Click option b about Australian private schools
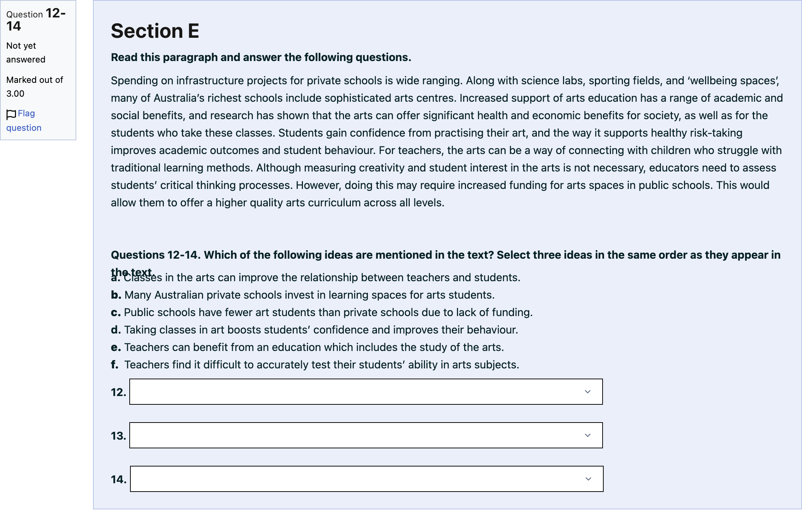Image resolution: width=802 pixels, height=521 pixels. (x=303, y=295)
